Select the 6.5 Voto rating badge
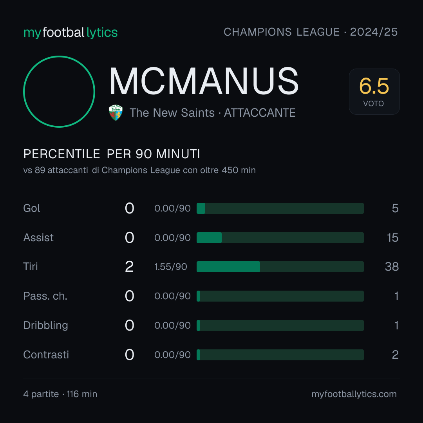Image resolution: width=423 pixels, height=423 pixels. click(x=374, y=91)
